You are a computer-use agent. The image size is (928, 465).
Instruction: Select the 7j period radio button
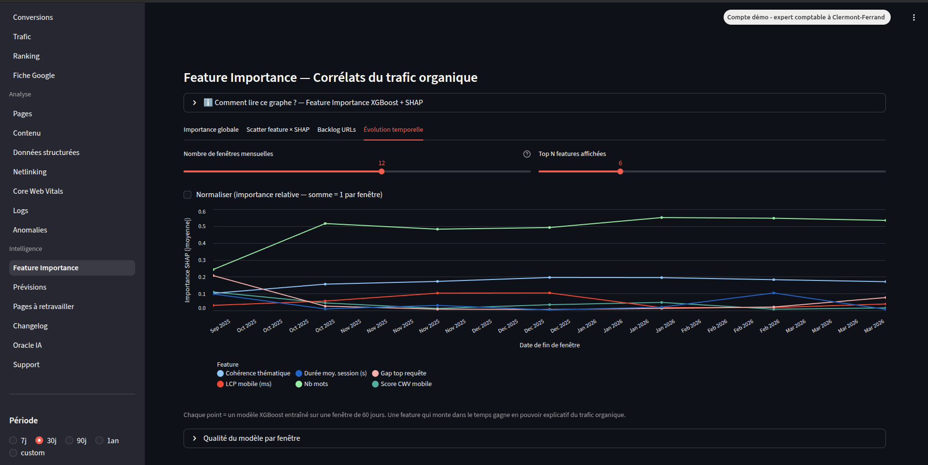click(13, 440)
